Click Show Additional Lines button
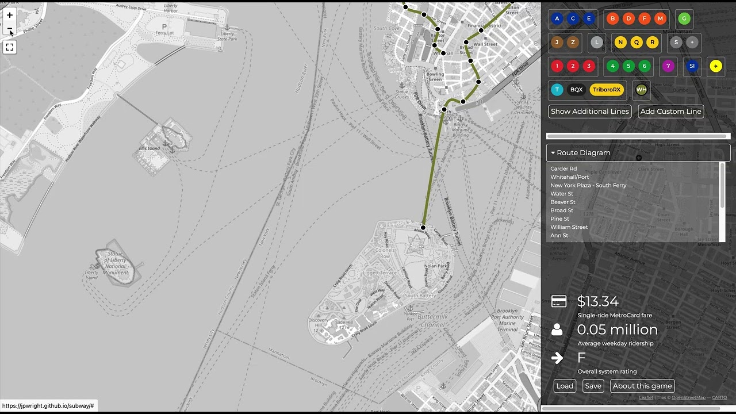Image resolution: width=736 pixels, height=414 pixels. 589,112
